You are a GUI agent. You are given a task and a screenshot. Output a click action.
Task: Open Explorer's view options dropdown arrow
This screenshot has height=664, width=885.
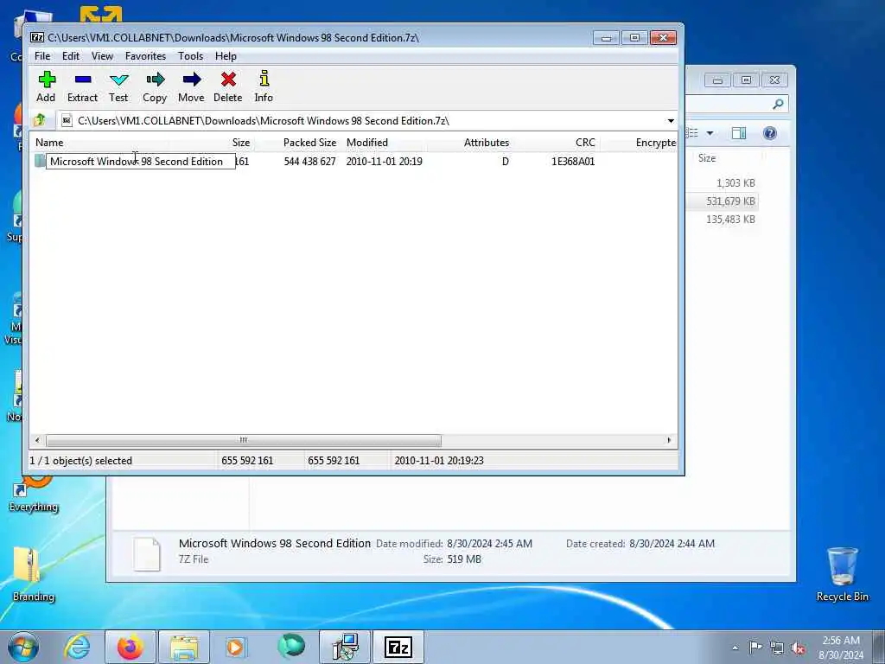click(710, 133)
